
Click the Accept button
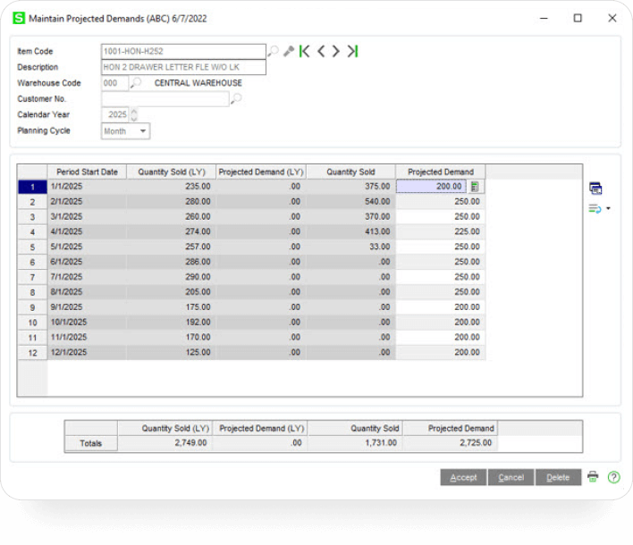[463, 477]
